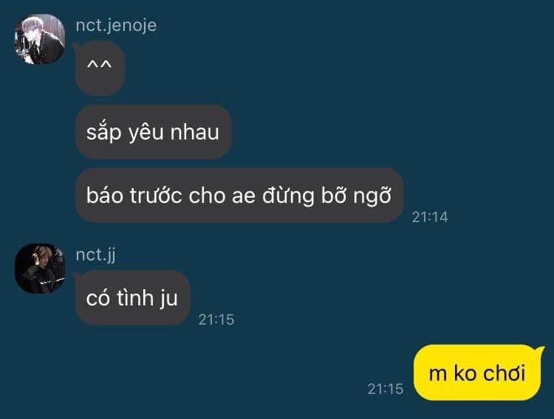Image resolution: width=554 pixels, height=419 pixels.
Task: Click the word "trước" in the long message
Action: [156, 195]
